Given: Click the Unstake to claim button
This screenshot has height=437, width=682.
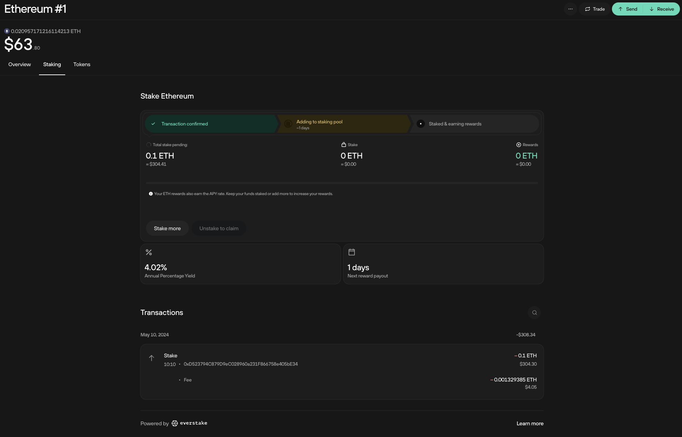Looking at the screenshot, I should pos(219,228).
